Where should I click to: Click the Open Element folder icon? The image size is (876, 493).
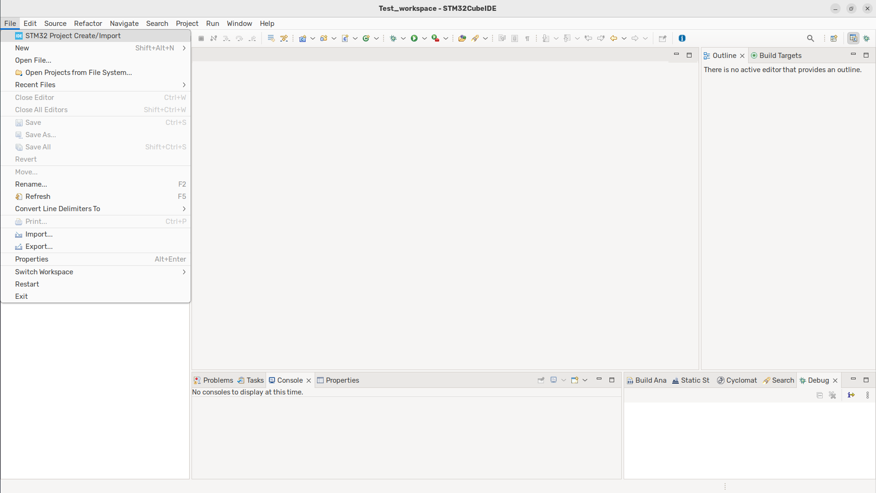462,39
